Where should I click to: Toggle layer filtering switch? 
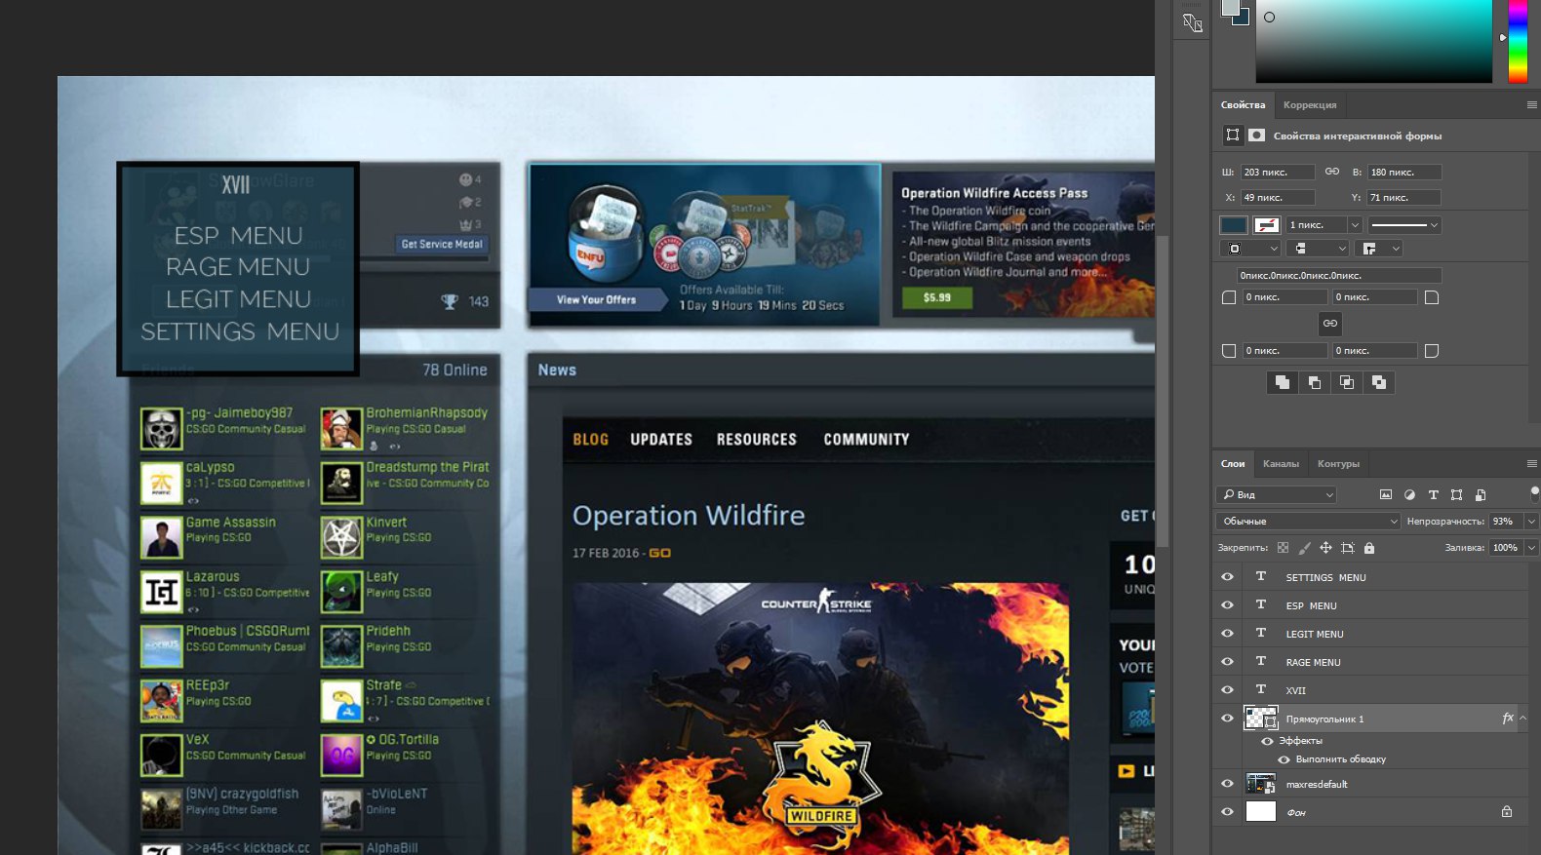(1534, 494)
